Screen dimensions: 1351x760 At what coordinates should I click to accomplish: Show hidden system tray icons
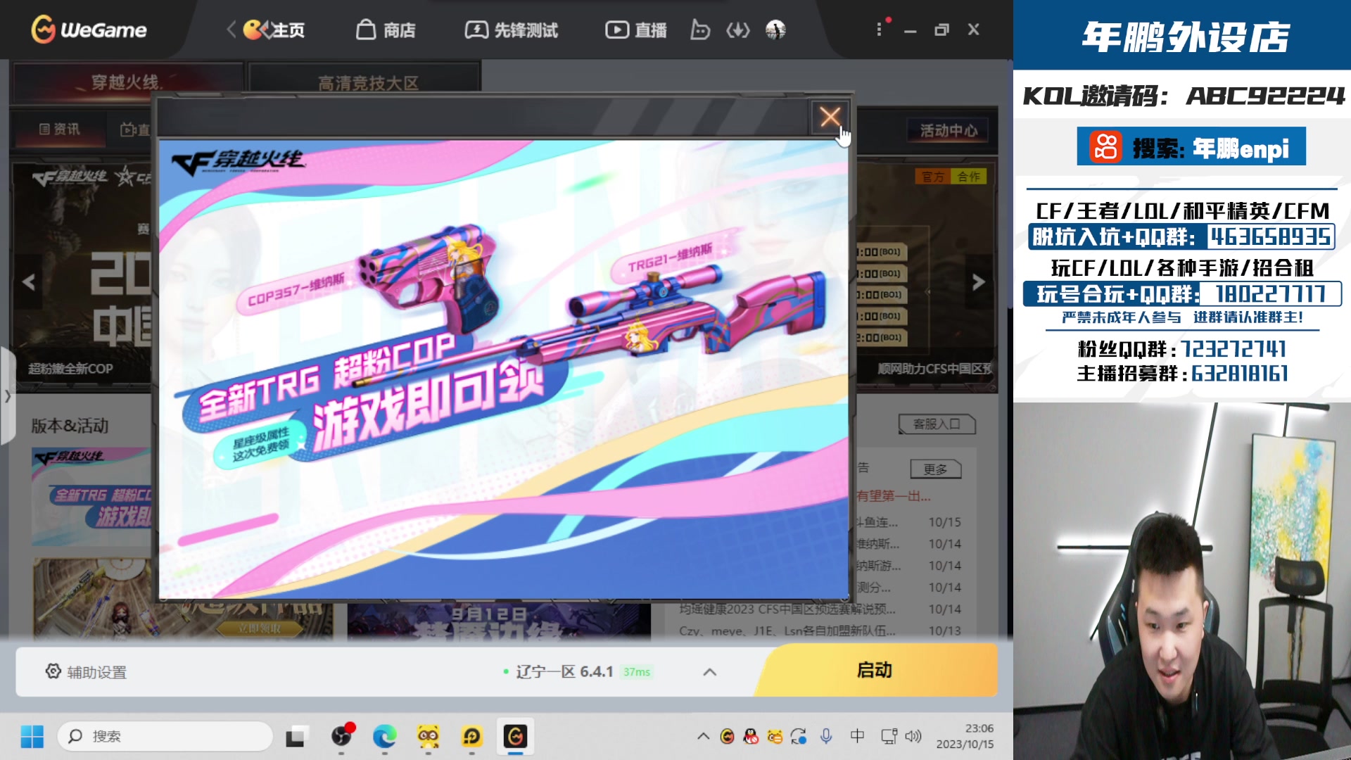[703, 736]
